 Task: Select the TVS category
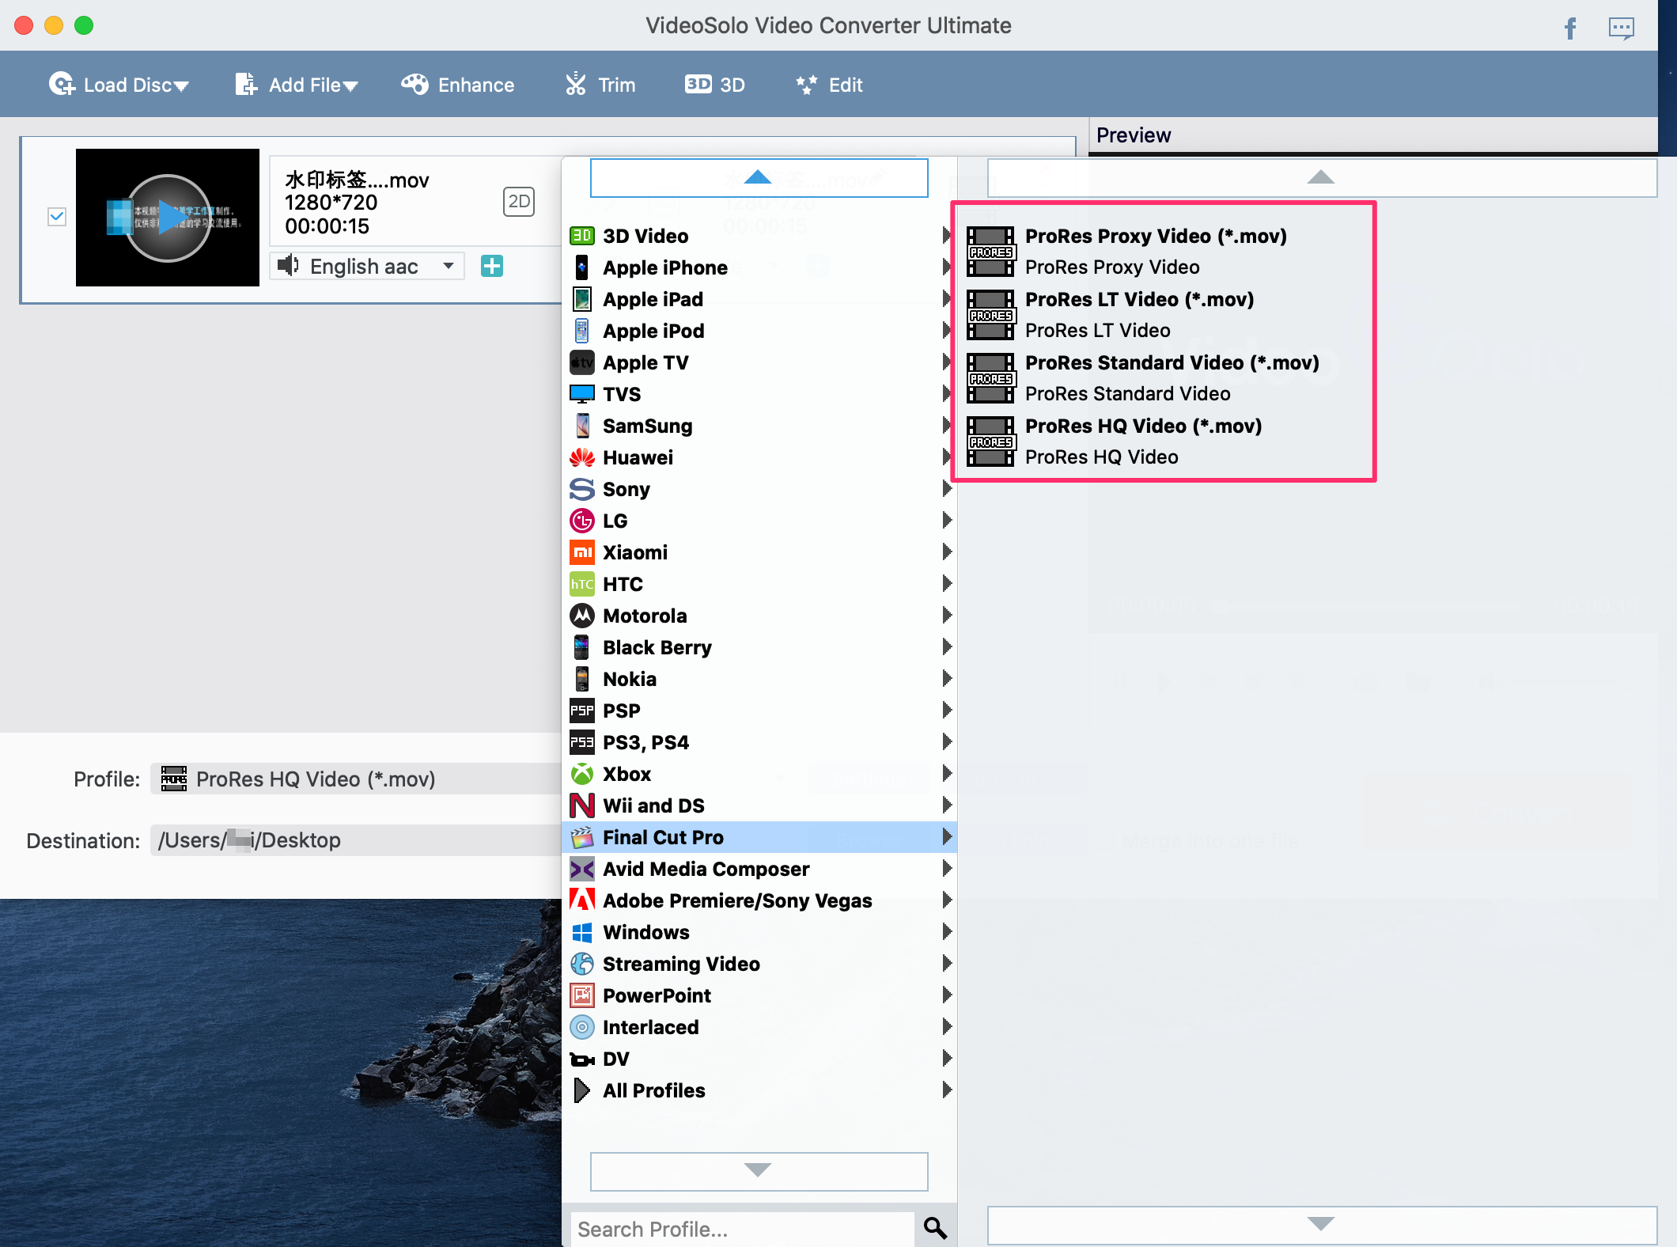759,394
